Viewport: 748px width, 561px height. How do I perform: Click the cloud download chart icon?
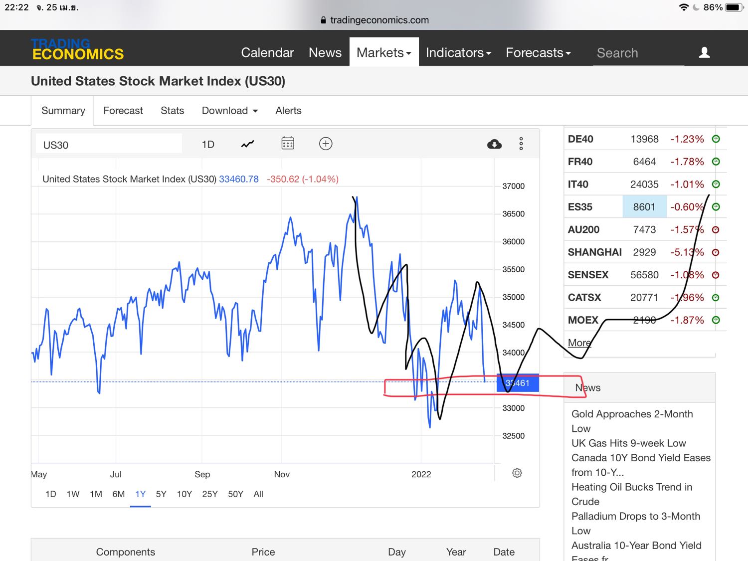coord(494,144)
